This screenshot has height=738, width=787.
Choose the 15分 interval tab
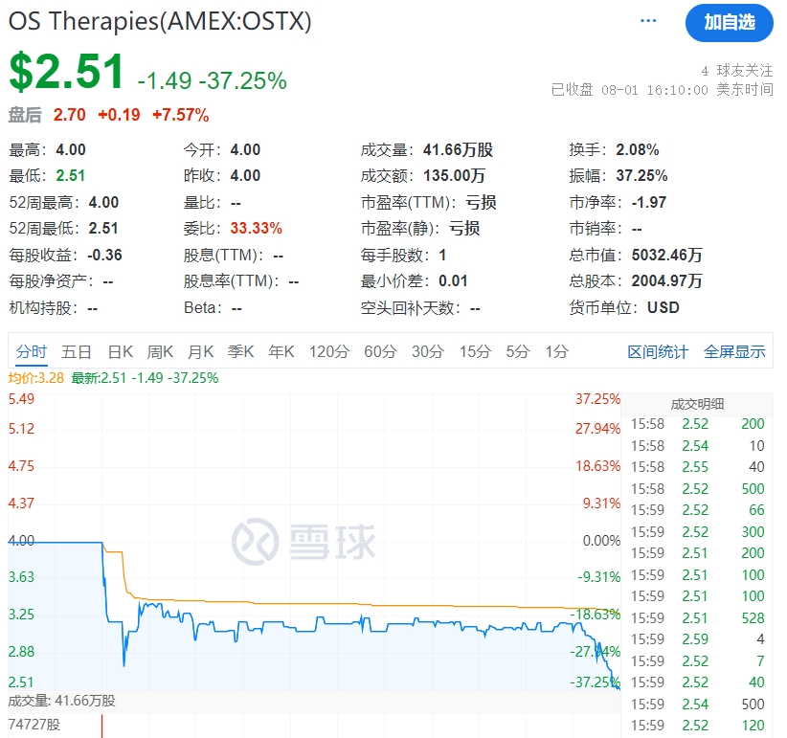475,351
